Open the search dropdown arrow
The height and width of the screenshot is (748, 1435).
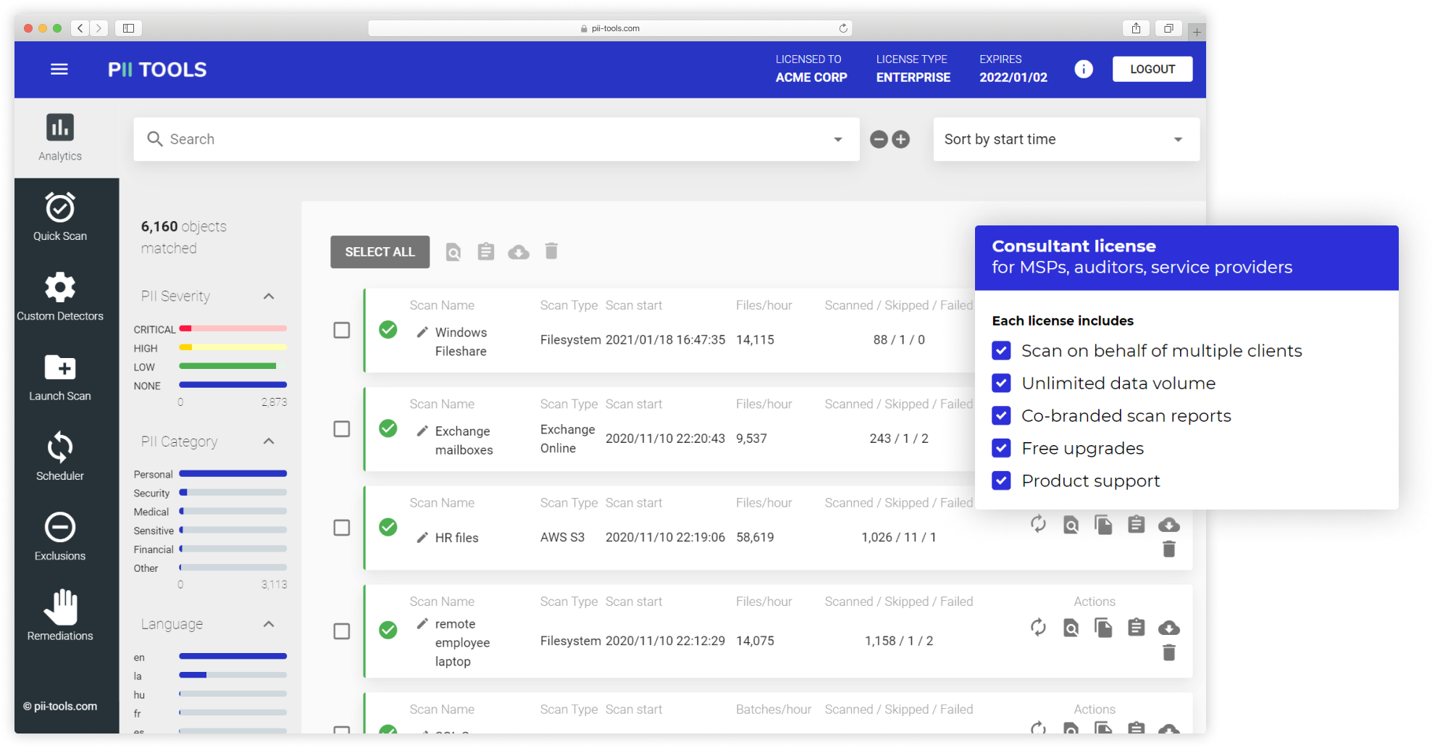click(x=838, y=139)
